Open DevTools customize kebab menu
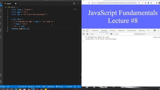The image size is (160, 90). pos(158,30)
